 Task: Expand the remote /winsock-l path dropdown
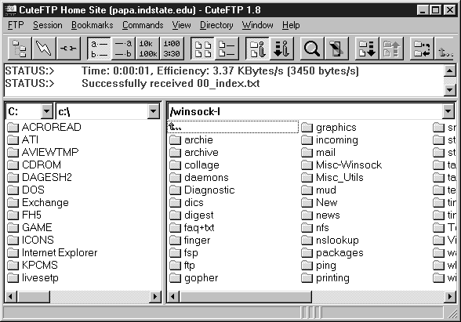coord(448,111)
